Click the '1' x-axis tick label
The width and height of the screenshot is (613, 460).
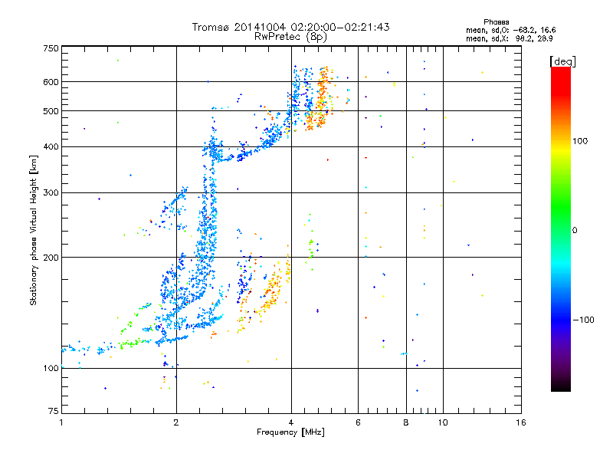61,422
